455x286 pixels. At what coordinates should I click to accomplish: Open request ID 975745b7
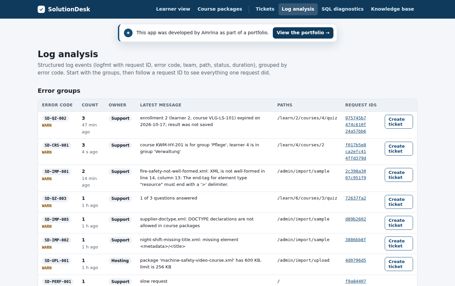pos(356,118)
